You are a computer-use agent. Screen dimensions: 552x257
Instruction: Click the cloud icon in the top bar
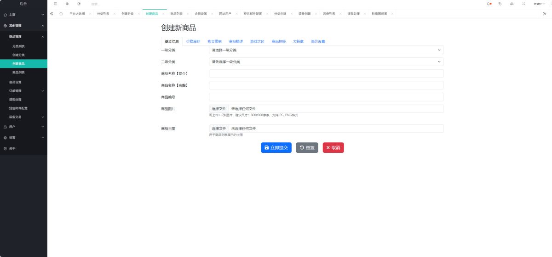pyautogui.click(x=512, y=4)
